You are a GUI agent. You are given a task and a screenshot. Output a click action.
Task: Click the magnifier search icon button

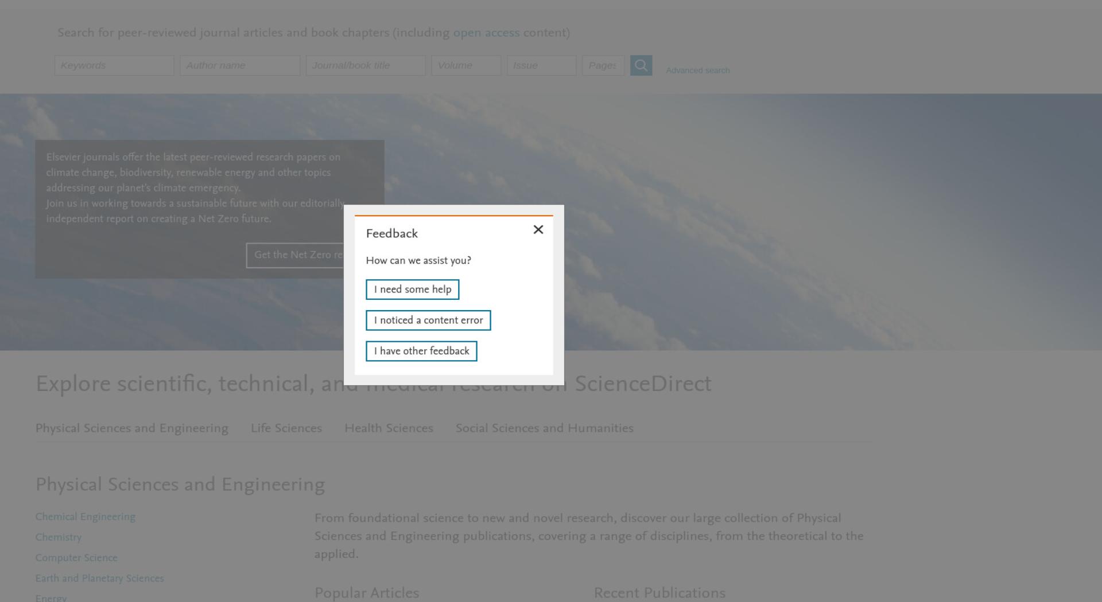pyautogui.click(x=641, y=65)
